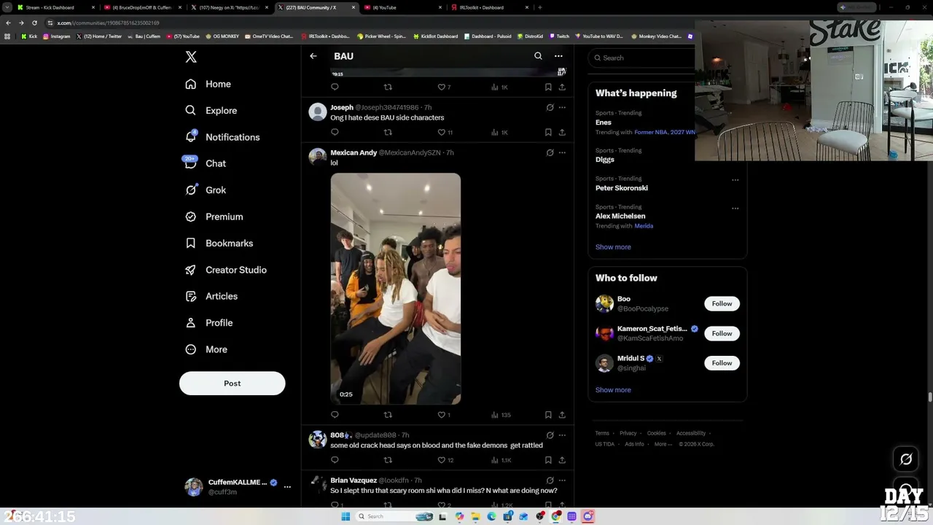Repost Joseph's post
Viewport: 933px width, 525px height.
388,132
